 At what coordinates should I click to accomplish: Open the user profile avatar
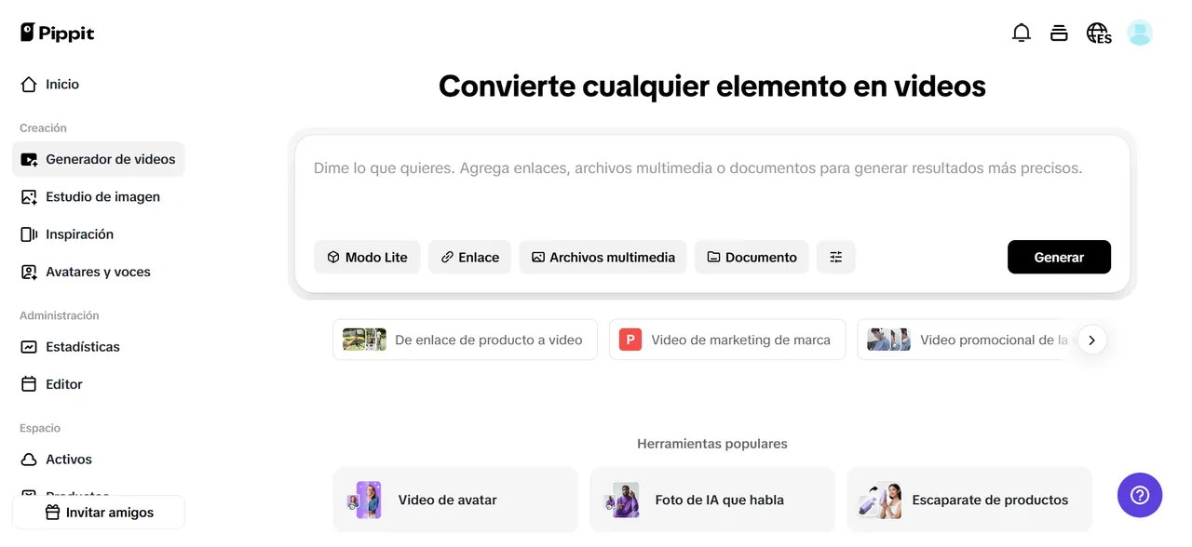point(1139,33)
